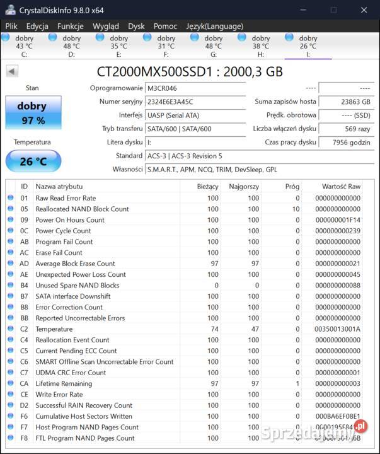Viewport: 380px width, 454px height.
Task: Click the 'Najgorszy' column header
Action: 241,187
